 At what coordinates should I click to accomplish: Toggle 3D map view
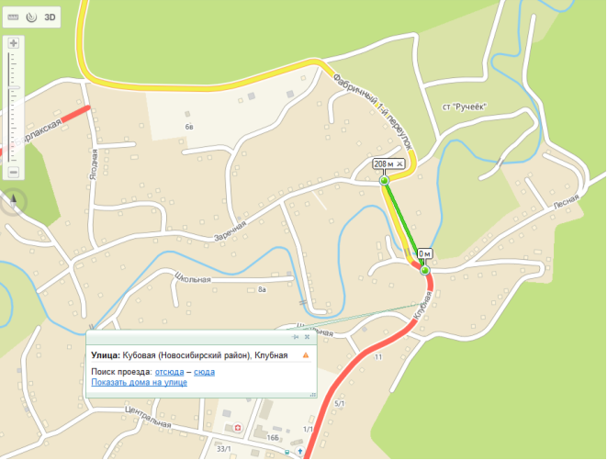tap(50, 17)
